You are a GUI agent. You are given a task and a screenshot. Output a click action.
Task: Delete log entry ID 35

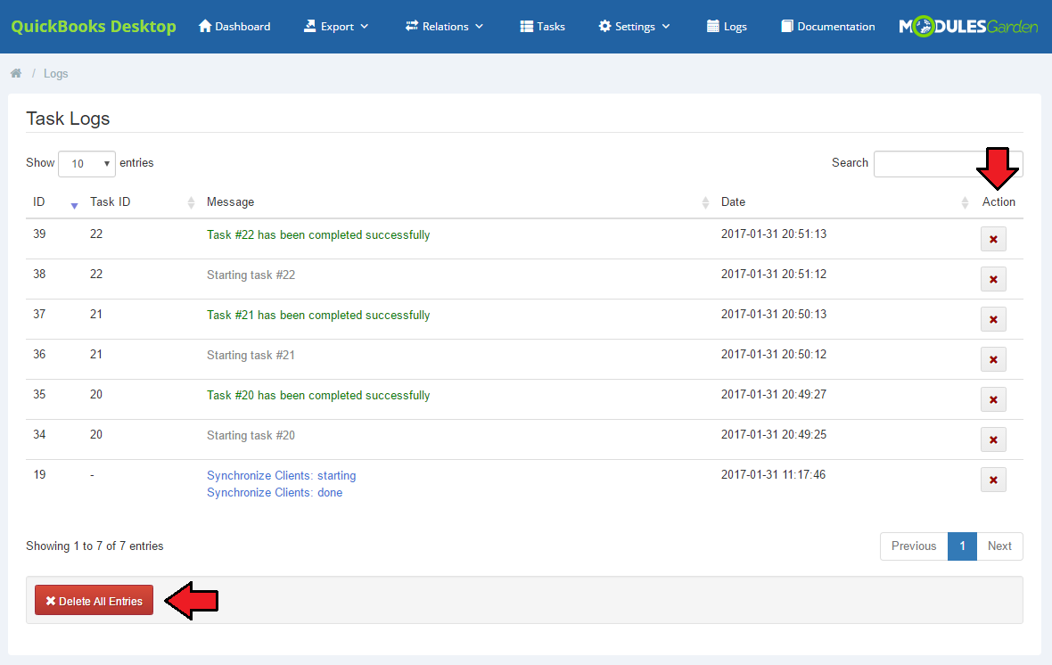(993, 400)
